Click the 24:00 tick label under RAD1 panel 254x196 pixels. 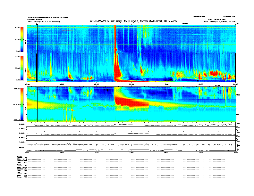tap(235, 84)
